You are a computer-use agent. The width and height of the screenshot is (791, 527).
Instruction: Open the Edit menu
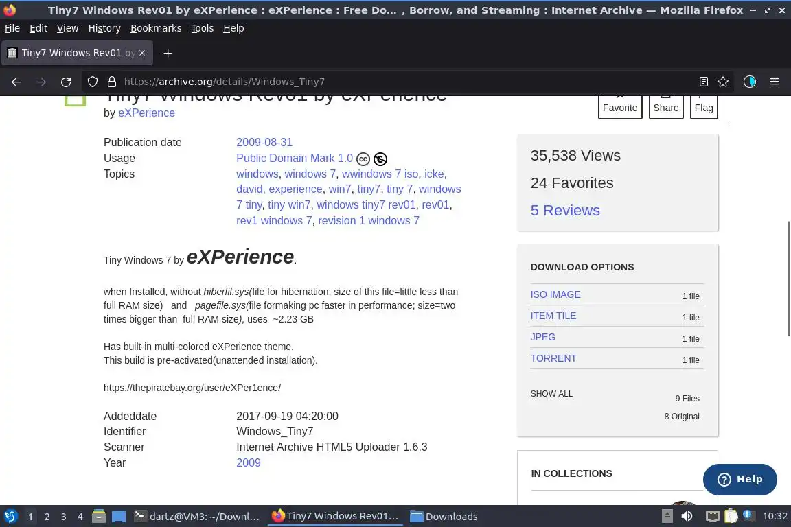tap(38, 28)
